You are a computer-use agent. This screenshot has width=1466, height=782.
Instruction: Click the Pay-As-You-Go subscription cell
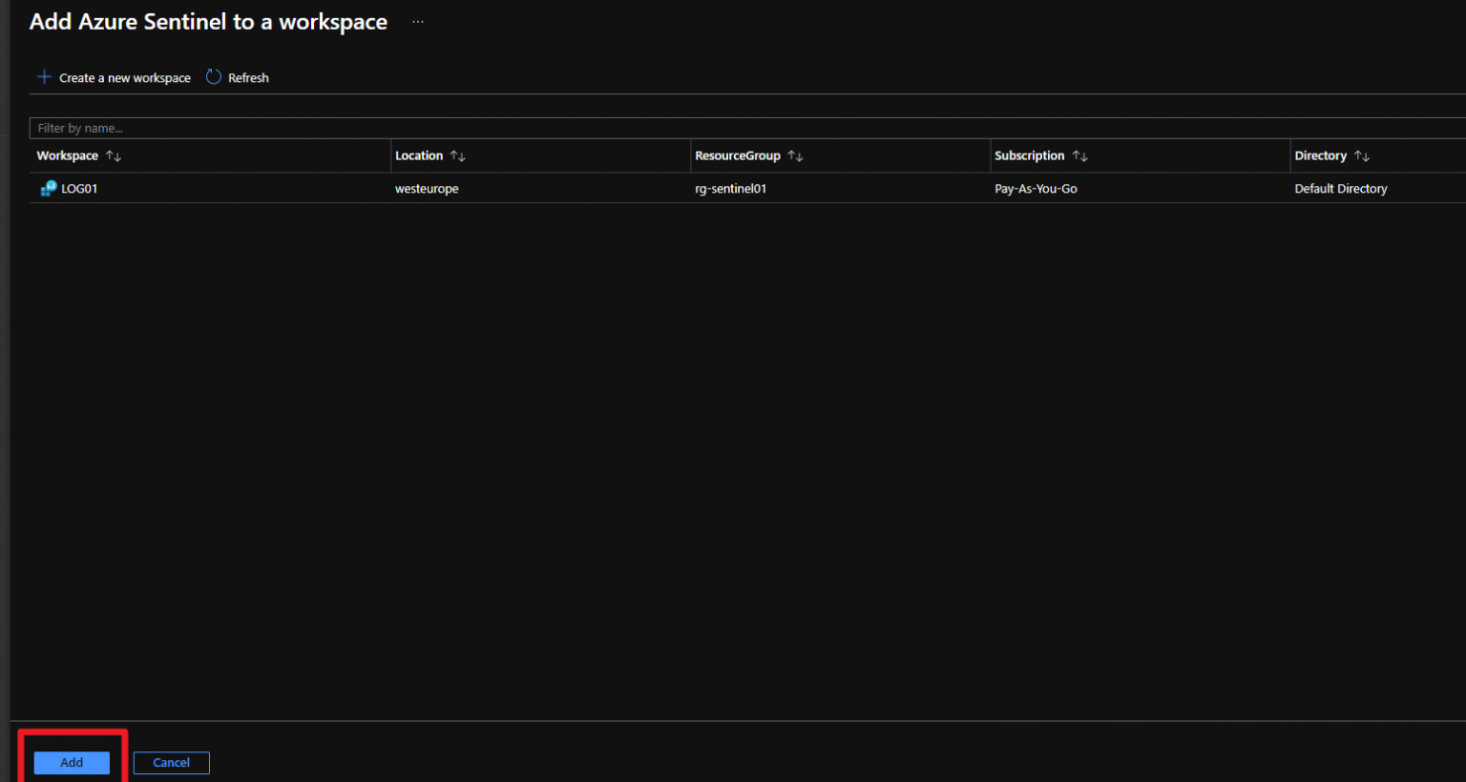pyautogui.click(x=1036, y=189)
